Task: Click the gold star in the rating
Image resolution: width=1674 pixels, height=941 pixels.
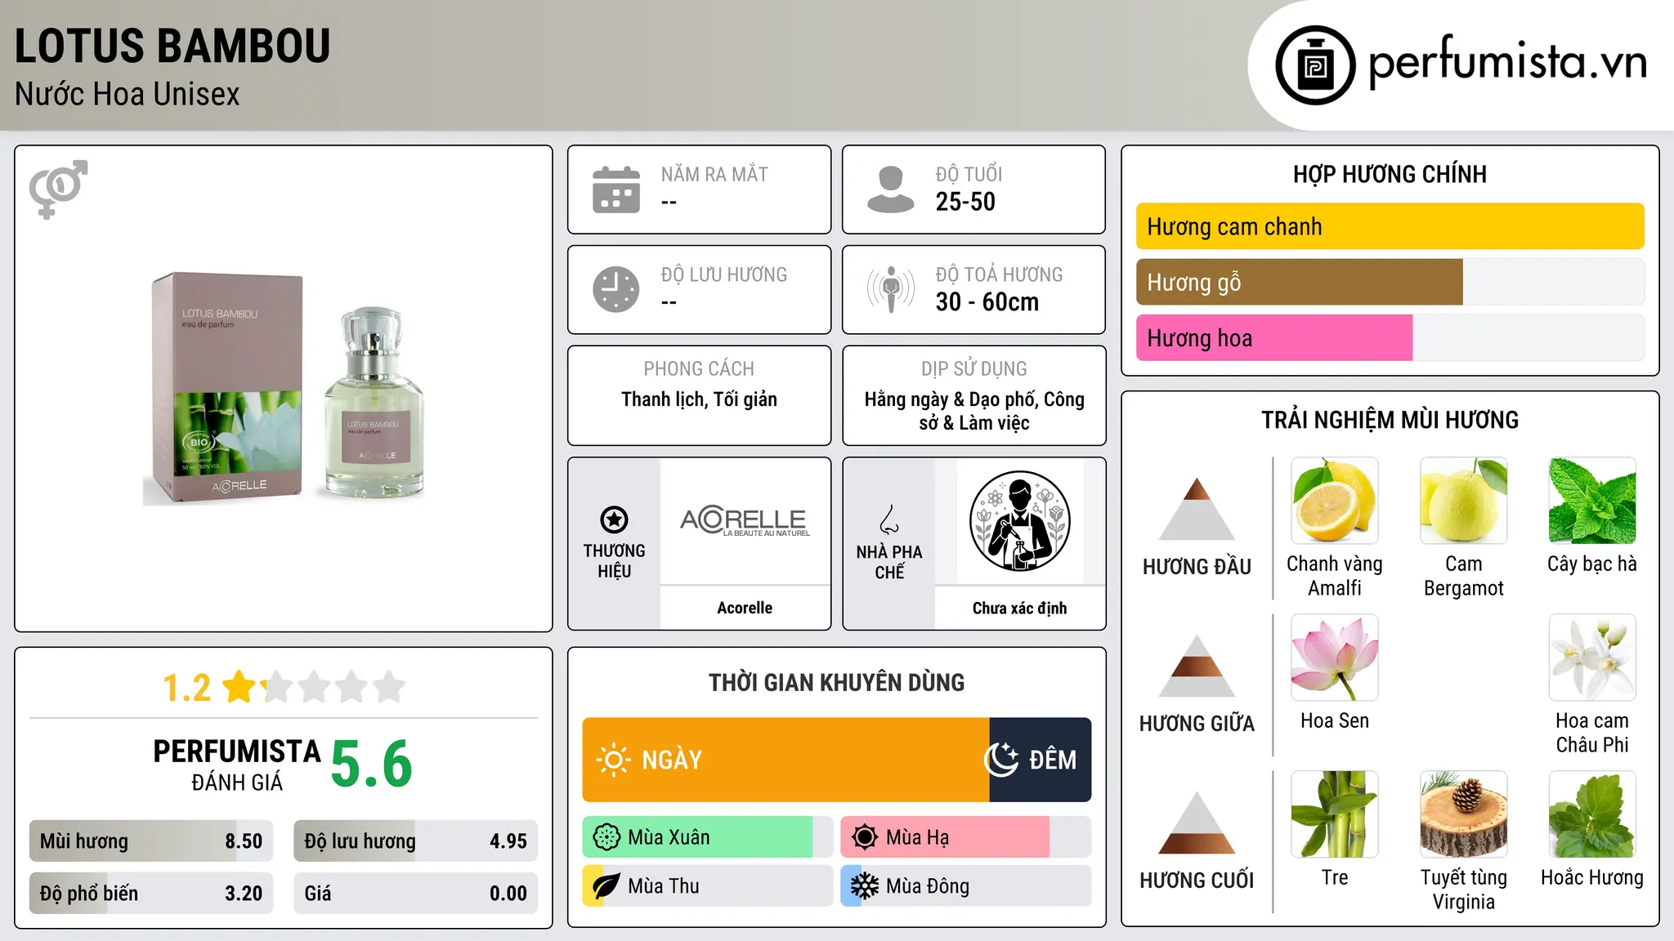Action: point(239,686)
